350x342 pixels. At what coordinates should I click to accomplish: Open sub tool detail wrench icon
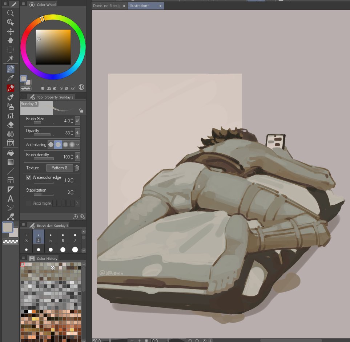(x=83, y=216)
